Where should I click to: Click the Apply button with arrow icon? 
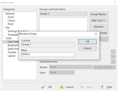point(87,87)
